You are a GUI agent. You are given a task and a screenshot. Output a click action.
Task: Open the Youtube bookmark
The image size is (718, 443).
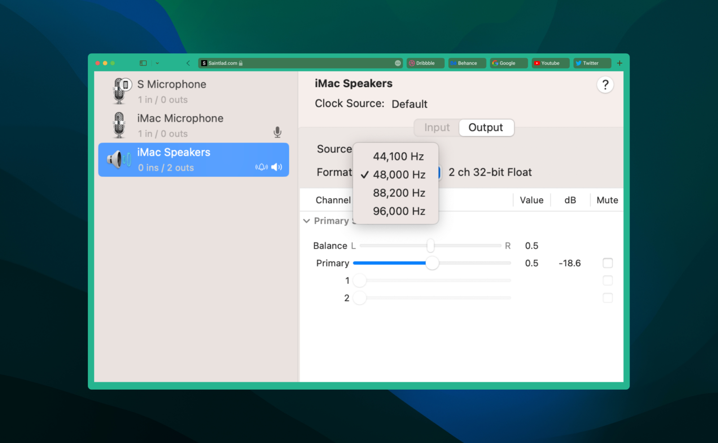[x=550, y=63]
